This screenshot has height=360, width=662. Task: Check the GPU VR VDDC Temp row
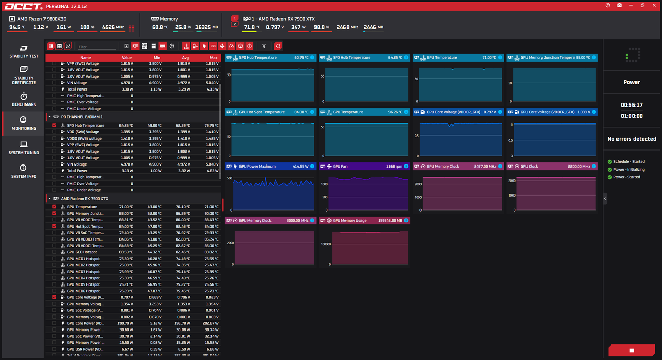point(54,220)
